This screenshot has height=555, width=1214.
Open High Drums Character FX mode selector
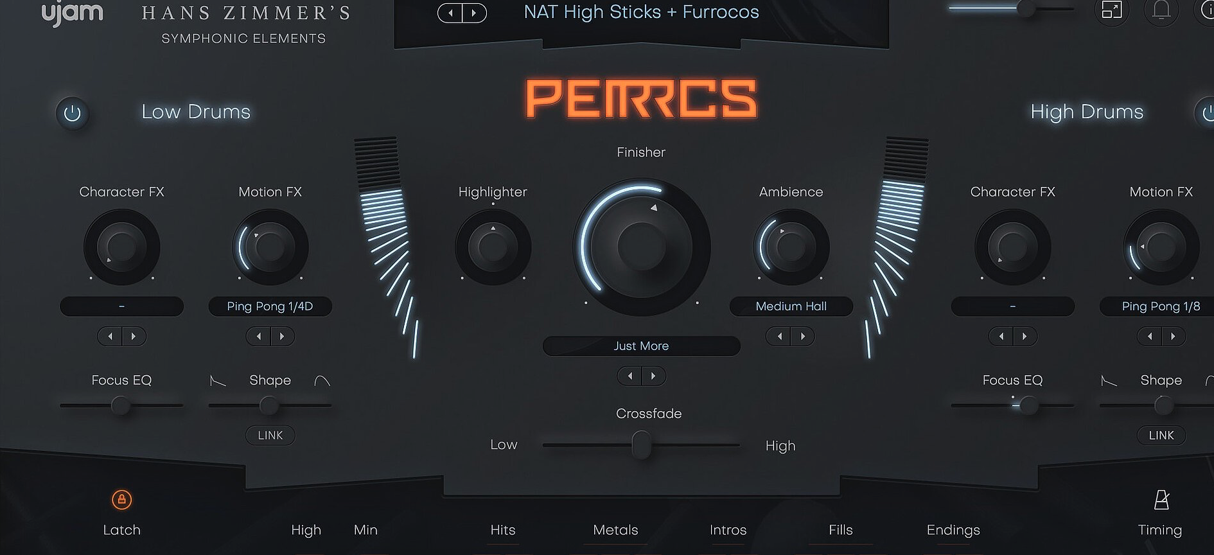coord(1012,306)
